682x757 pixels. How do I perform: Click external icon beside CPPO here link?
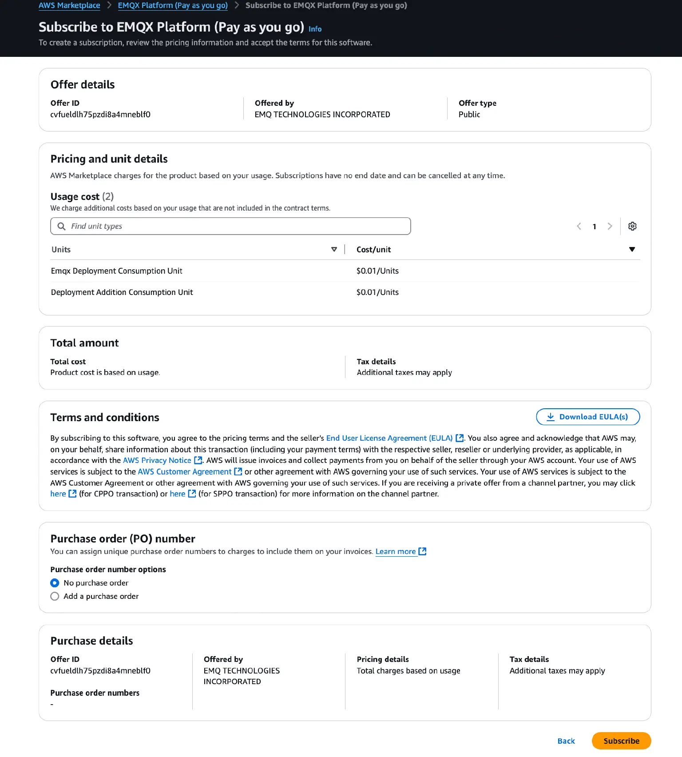[72, 494]
